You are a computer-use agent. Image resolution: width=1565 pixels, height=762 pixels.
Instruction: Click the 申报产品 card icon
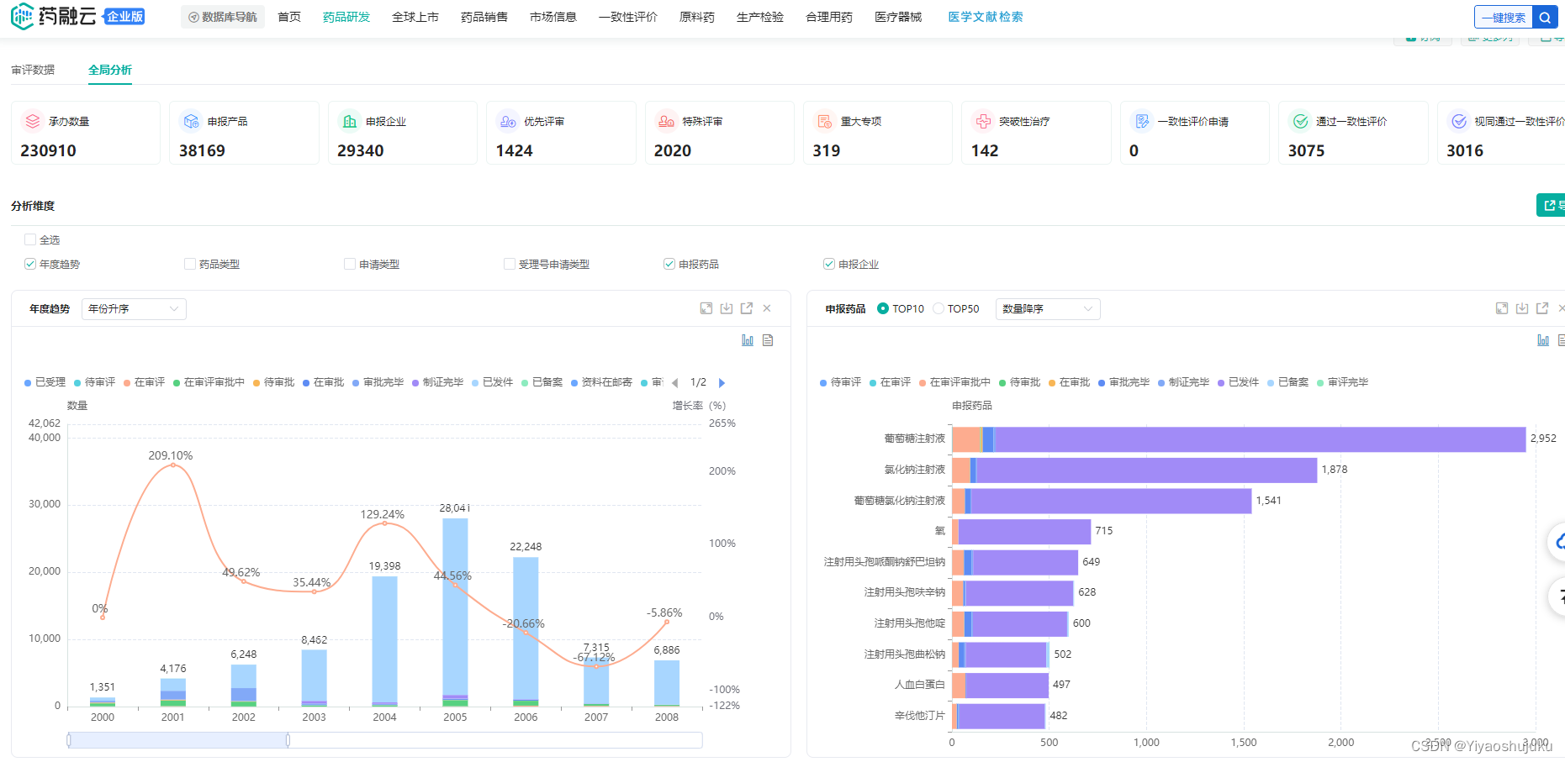pos(191,122)
